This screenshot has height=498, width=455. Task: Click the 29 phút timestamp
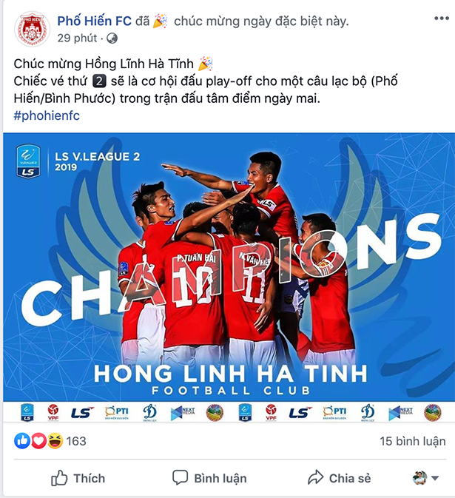(77, 38)
